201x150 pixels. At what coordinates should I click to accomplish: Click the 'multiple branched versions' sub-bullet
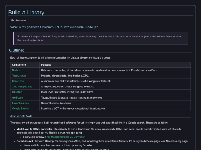pyautogui.click(x=58, y=146)
